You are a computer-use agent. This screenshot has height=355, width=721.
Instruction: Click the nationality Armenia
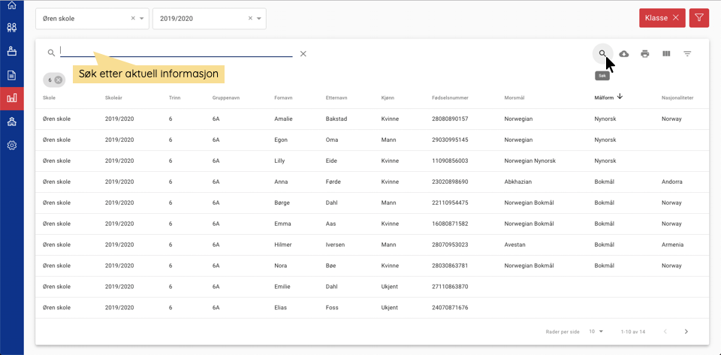[x=672, y=245]
